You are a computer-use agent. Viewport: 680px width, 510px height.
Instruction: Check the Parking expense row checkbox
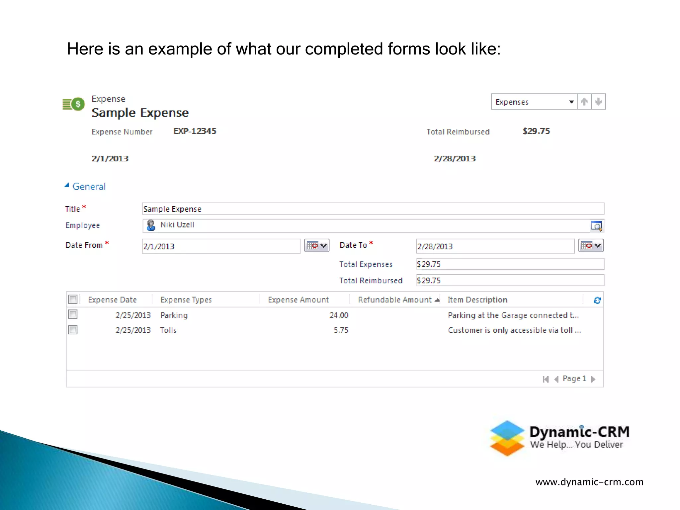(73, 314)
